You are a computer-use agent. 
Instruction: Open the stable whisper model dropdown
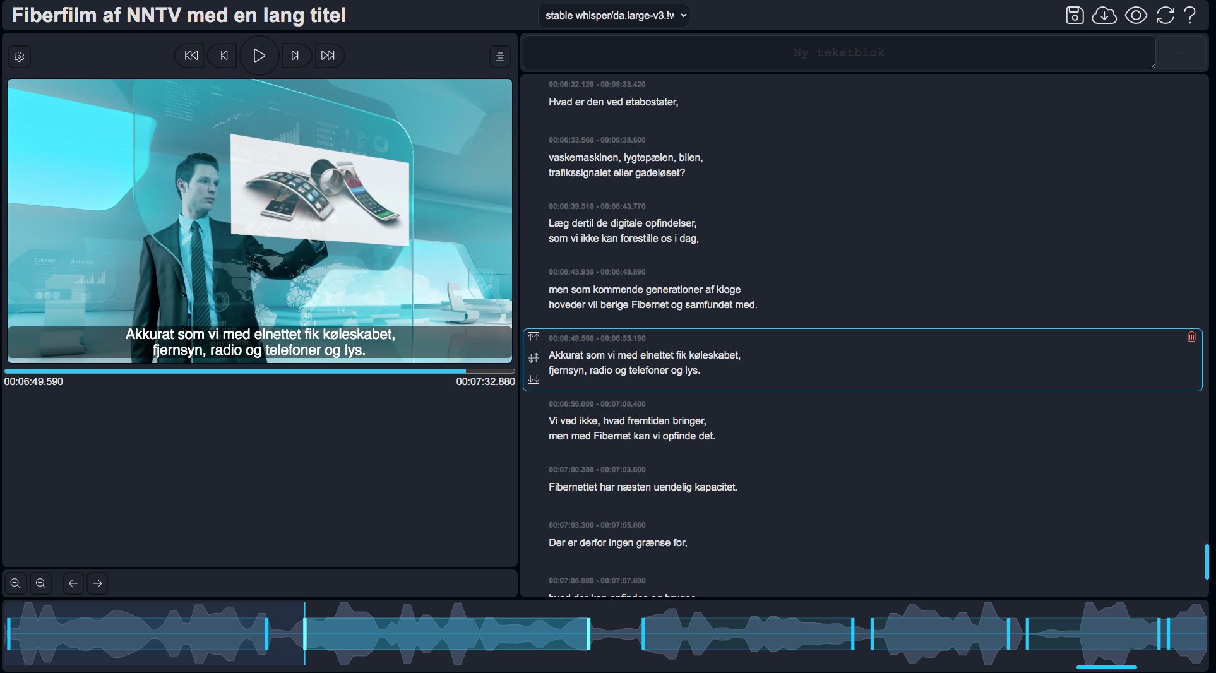613,16
